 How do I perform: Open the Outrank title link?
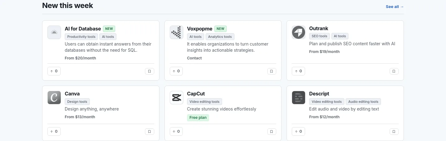[x=319, y=28]
